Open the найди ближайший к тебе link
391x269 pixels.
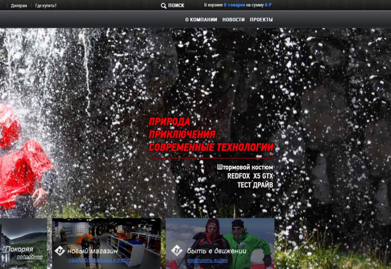(99, 260)
